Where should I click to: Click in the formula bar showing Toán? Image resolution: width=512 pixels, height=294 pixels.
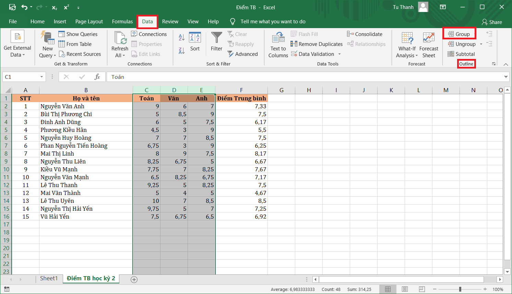[302, 77]
